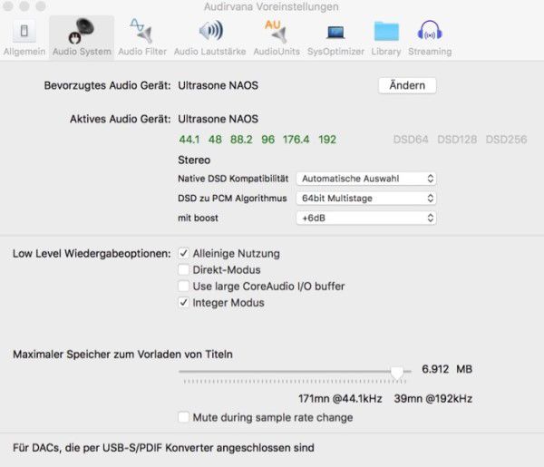Open DSD zu PCM Algorithmus dropdown

tap(366, 199)
